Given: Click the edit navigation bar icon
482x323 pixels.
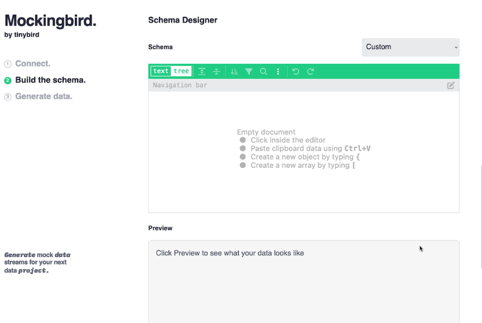Looking at the screenshot, I should point(451,85).
